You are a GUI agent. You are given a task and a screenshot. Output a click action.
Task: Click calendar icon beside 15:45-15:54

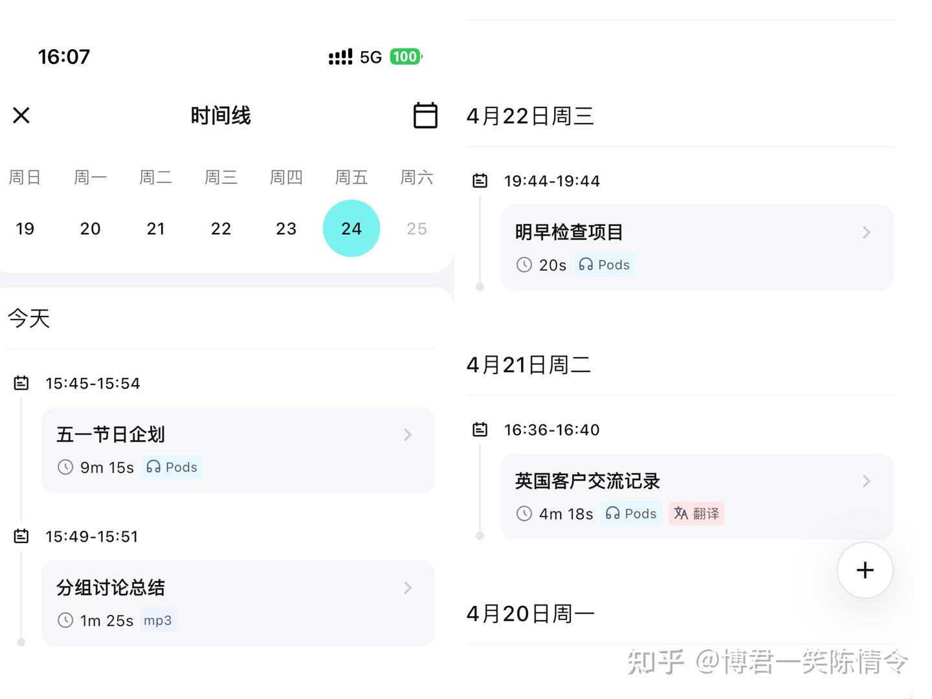click(x=21, y=383)
